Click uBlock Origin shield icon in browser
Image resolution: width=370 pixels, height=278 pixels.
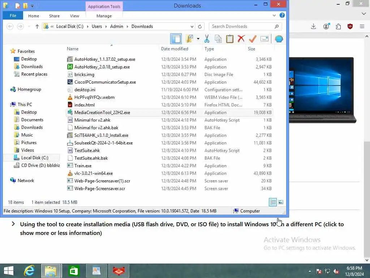(x=350, y=26)
